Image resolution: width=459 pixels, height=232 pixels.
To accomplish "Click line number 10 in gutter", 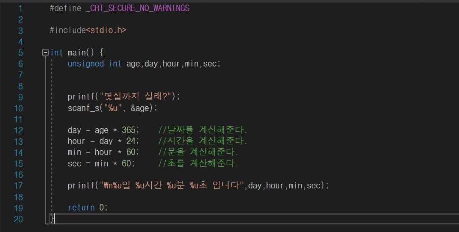I will [x=19, y=108].
